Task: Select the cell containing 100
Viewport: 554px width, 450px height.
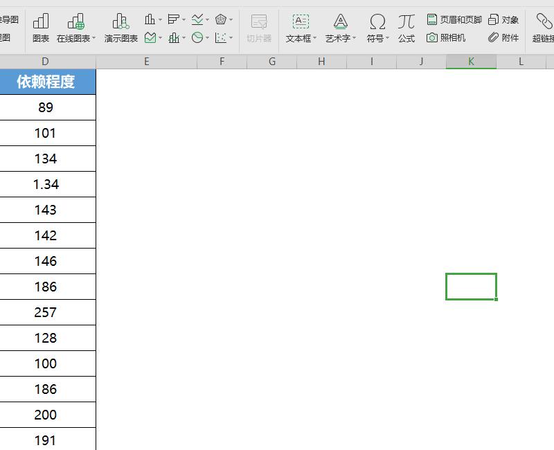Action: (x=48, y=363)
